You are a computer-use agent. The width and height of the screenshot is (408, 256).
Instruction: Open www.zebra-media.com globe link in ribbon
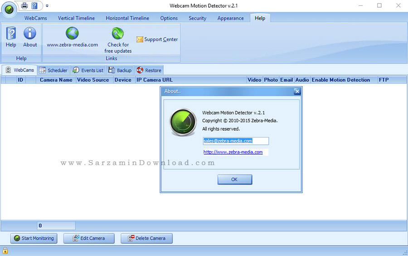click(73, 37)
